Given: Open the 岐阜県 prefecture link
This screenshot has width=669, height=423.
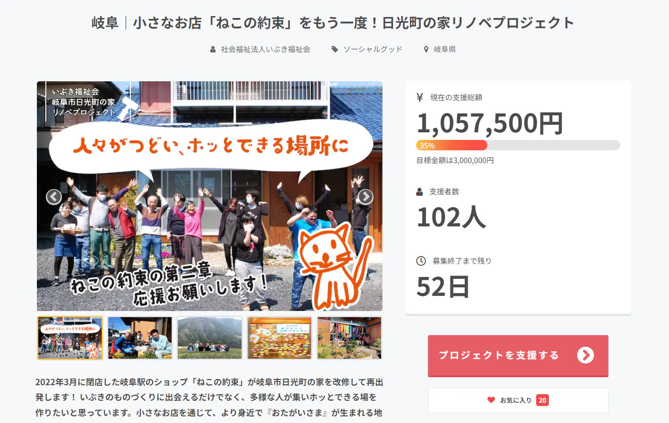Looking at the screenshot, I should click(445, 49).
